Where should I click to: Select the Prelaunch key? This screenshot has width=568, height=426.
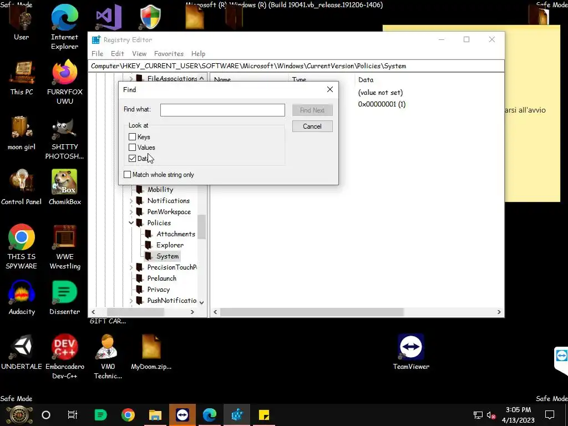click(161, 278)
